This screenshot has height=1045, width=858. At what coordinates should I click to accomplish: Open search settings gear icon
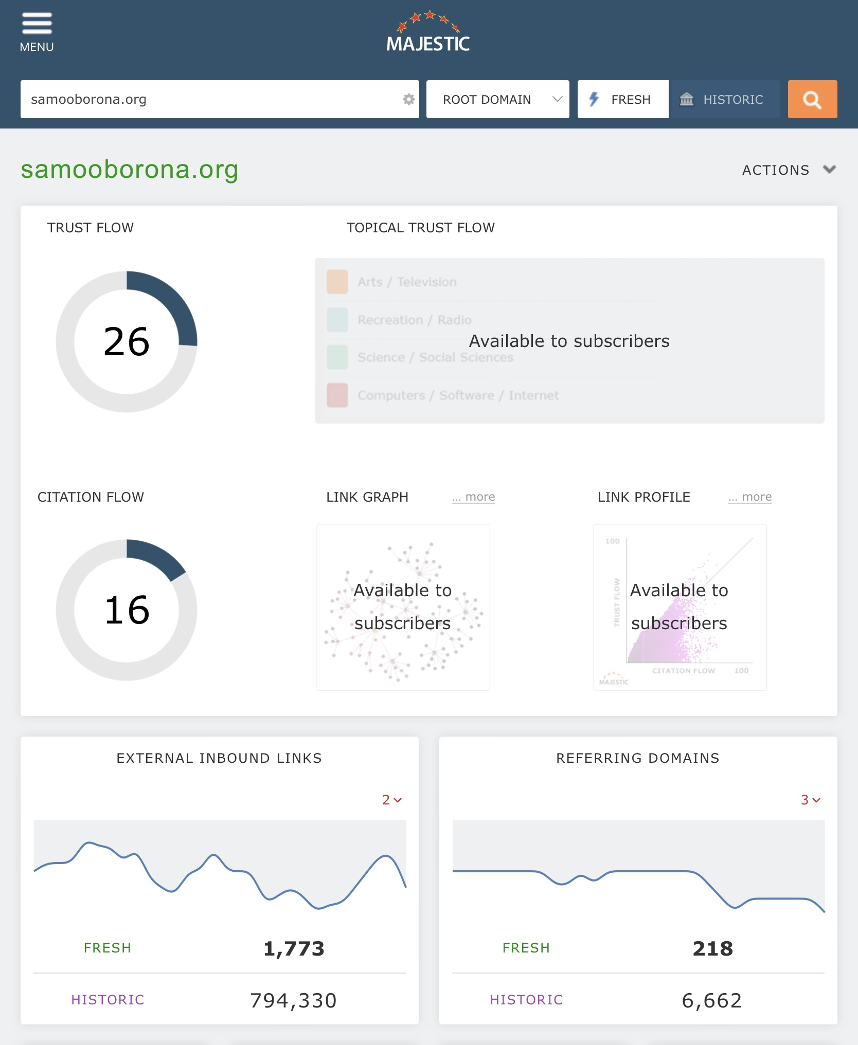pyautogui.click(x=408, y=99)
